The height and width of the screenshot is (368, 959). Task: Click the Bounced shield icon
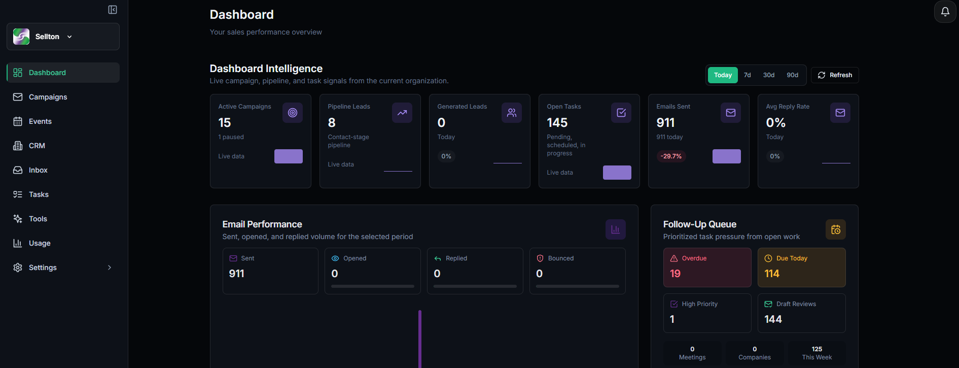point(540,258)
